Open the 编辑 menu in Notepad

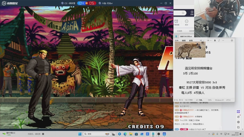click(184, 40)
